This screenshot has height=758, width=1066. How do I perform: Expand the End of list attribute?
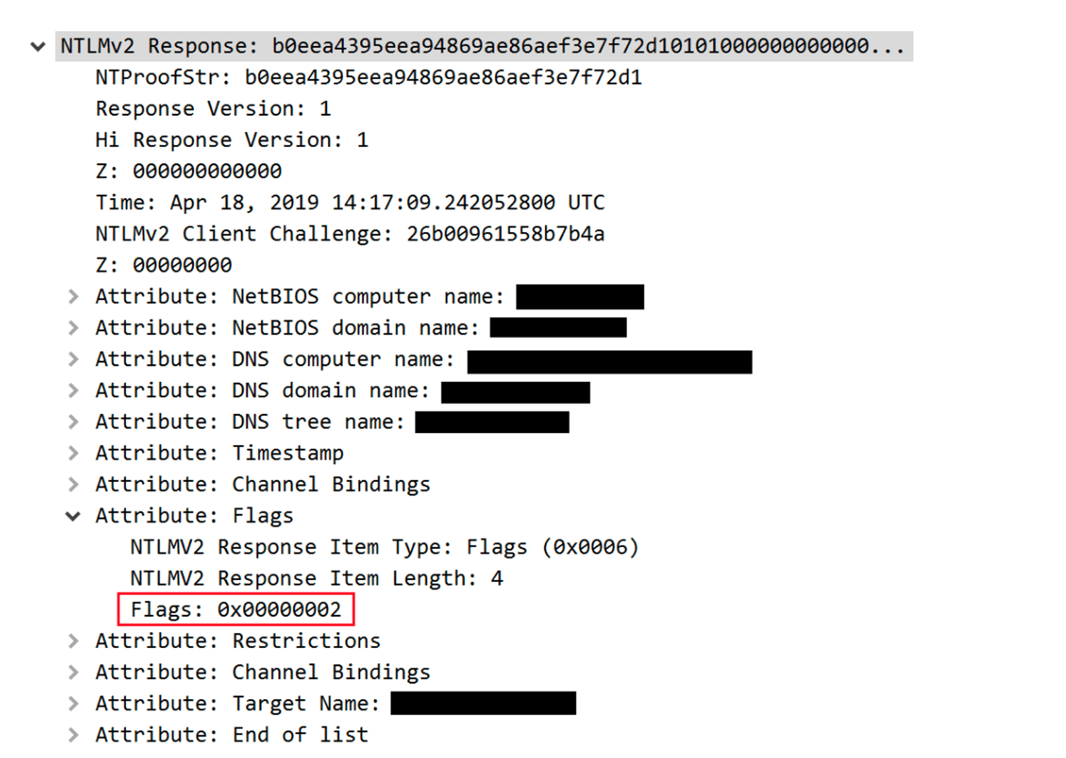tap(73, 735)
